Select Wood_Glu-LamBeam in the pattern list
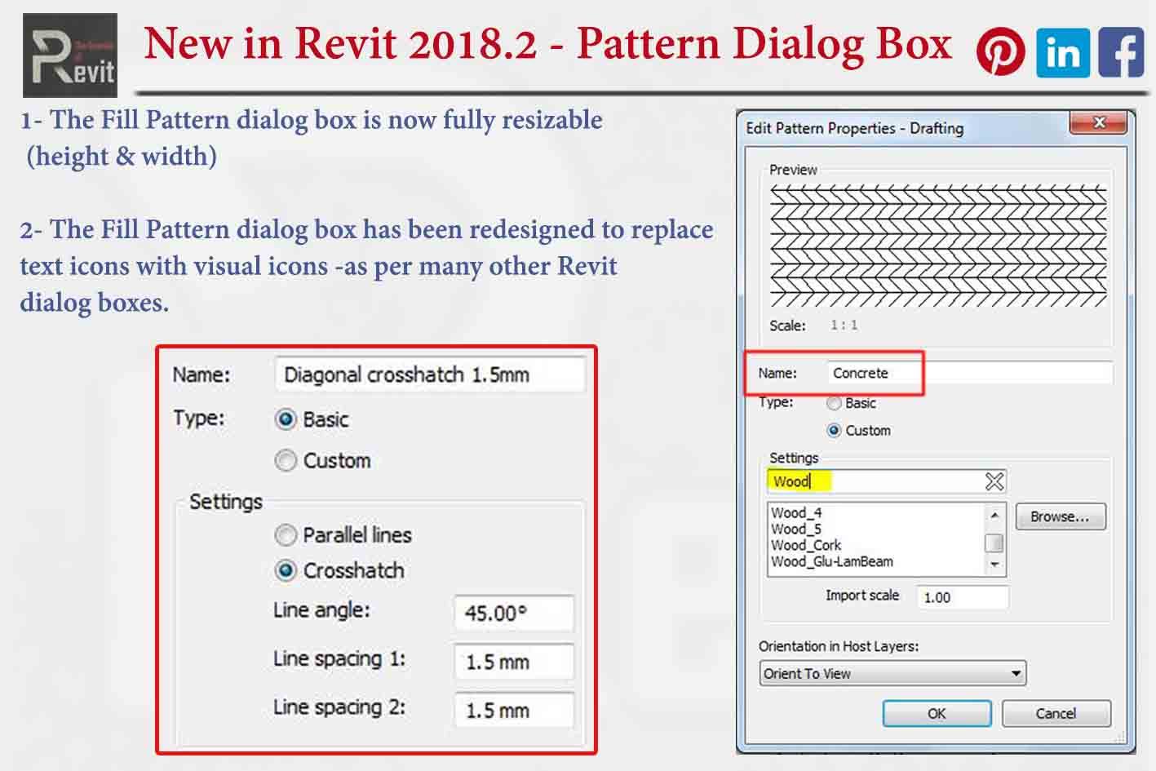Screen dimensions: 1156x771 point(832,561)
